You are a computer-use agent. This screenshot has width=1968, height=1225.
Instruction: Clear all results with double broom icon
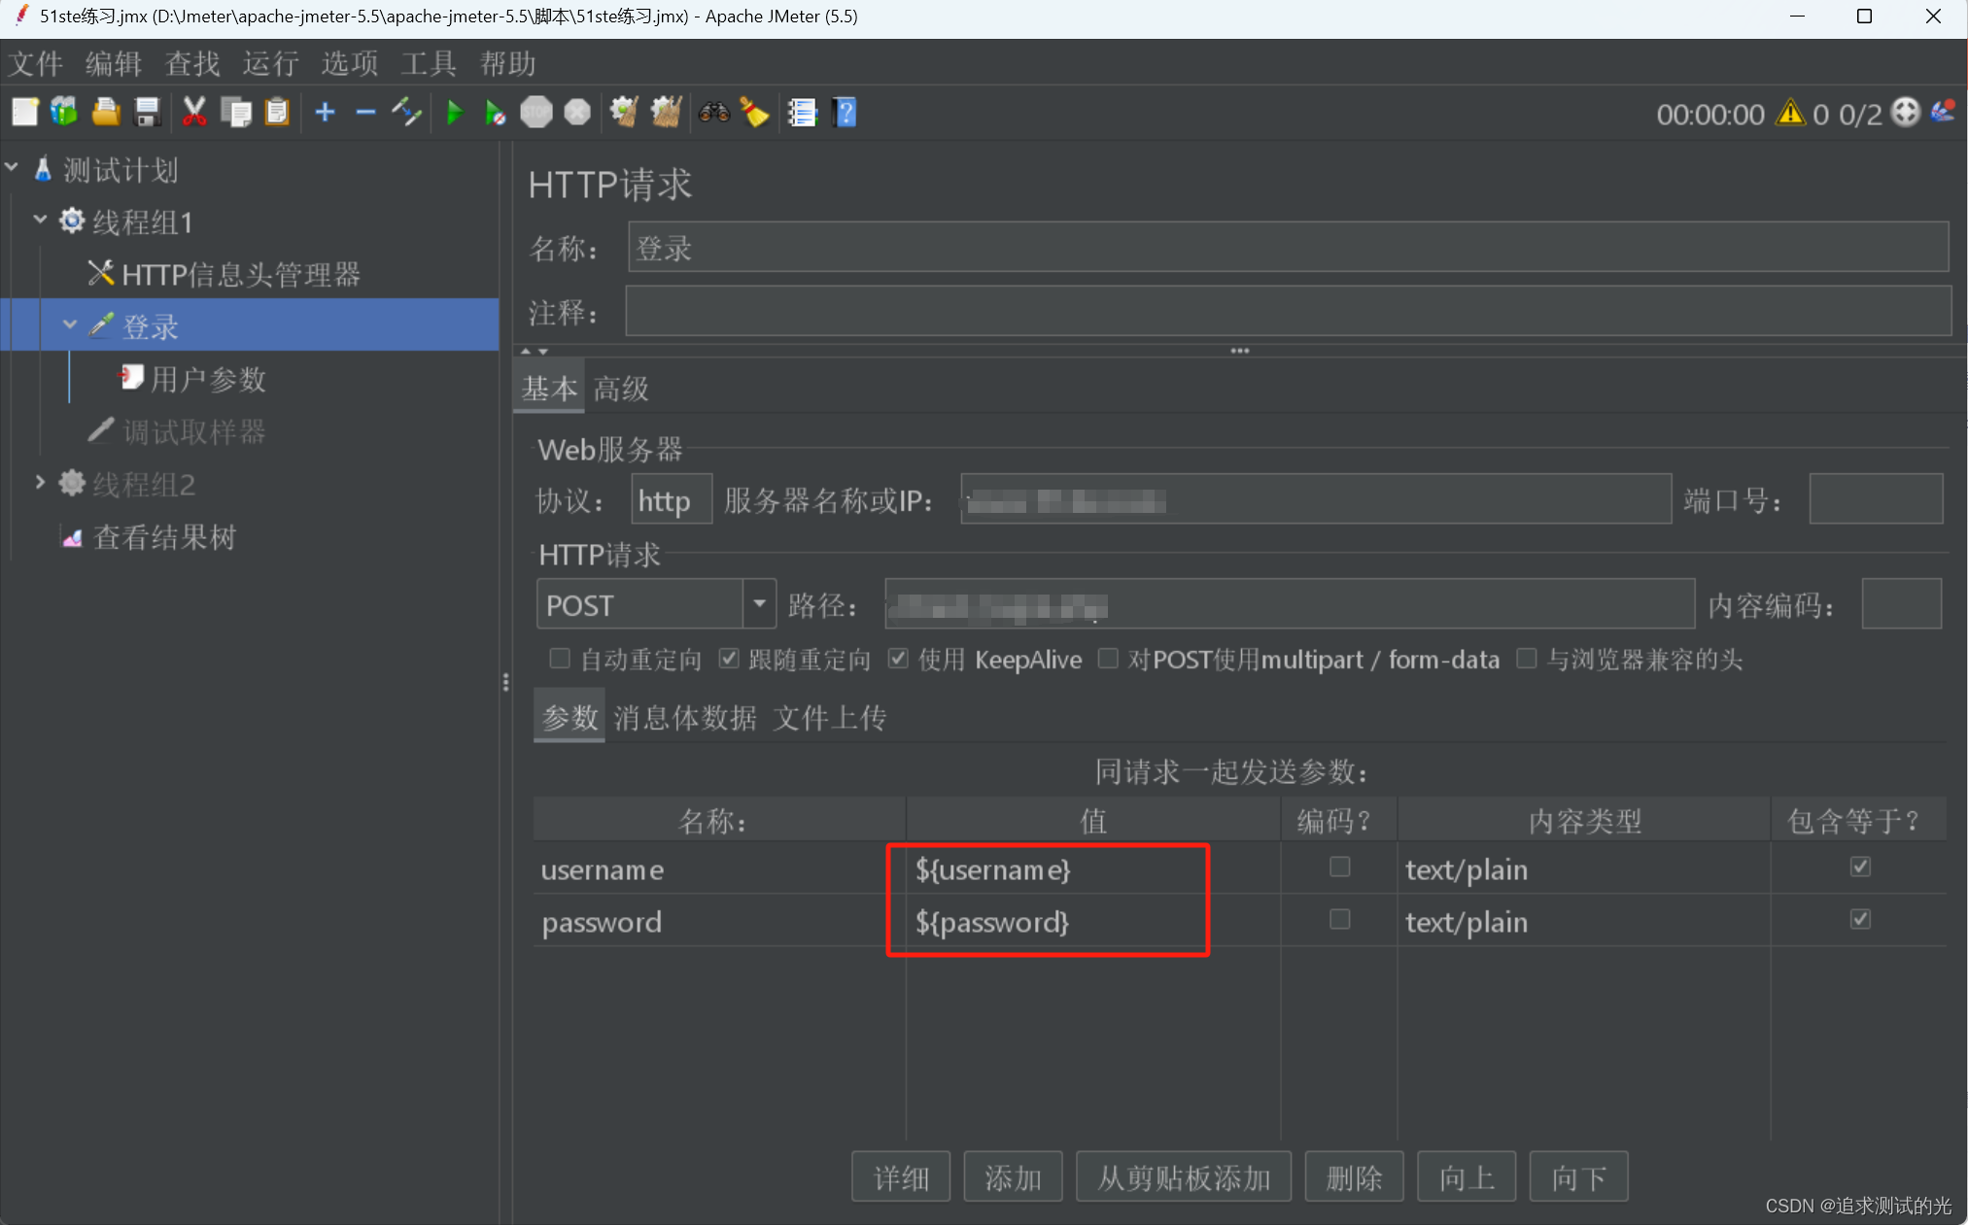[666, 113]
